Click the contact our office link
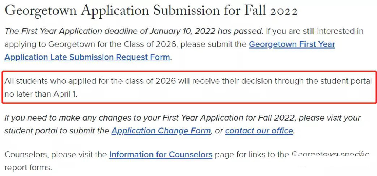Viewport: 377px width, 176px height. click(x=259, y=131)
